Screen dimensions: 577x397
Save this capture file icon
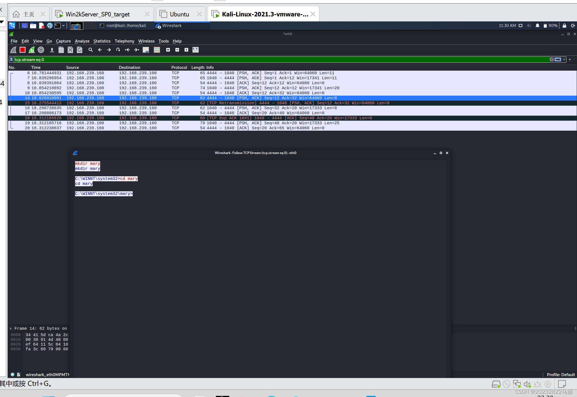[x=61, y=50]
